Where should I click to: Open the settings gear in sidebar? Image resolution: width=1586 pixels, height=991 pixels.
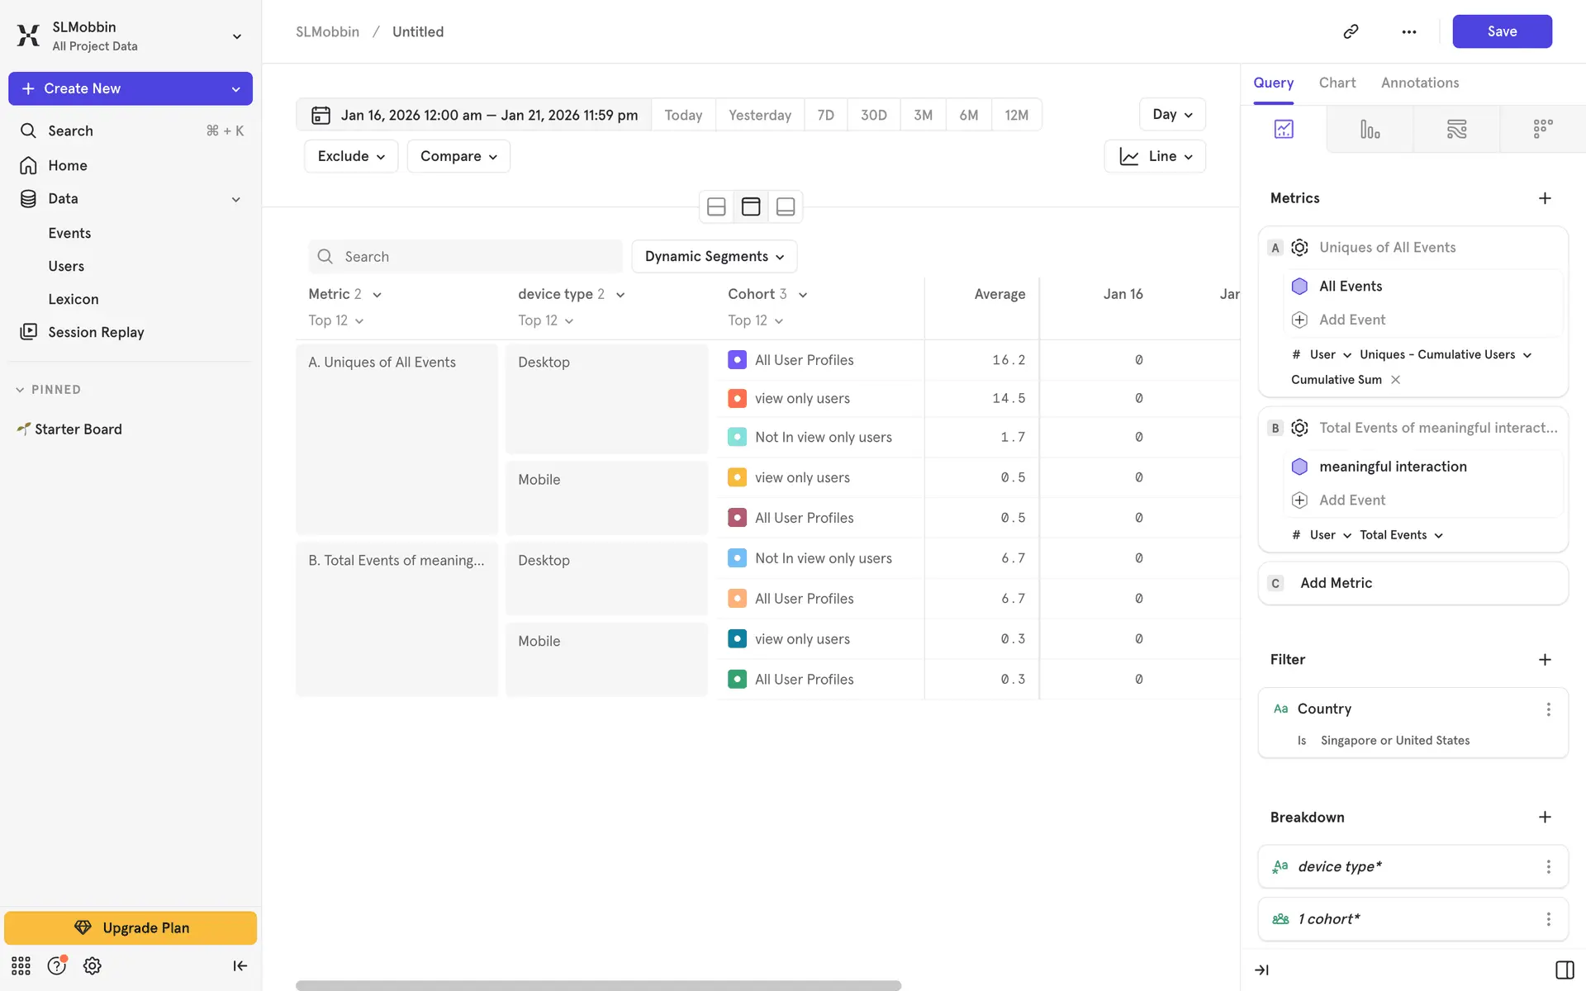(x=93, y=965)
